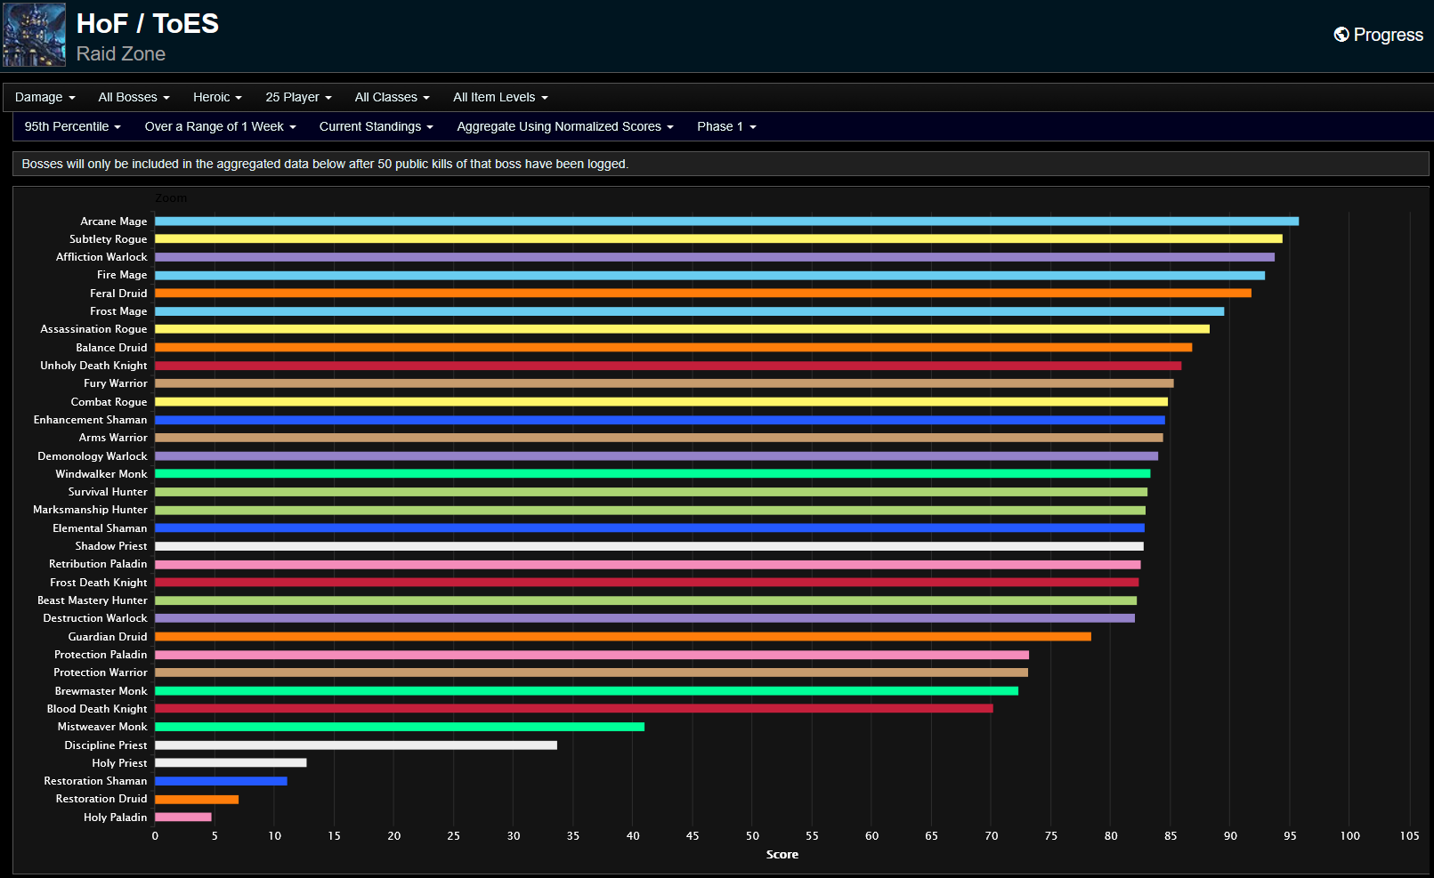
Task: Expand the All Item Levels dropdown
Action: tap(500, 97)
